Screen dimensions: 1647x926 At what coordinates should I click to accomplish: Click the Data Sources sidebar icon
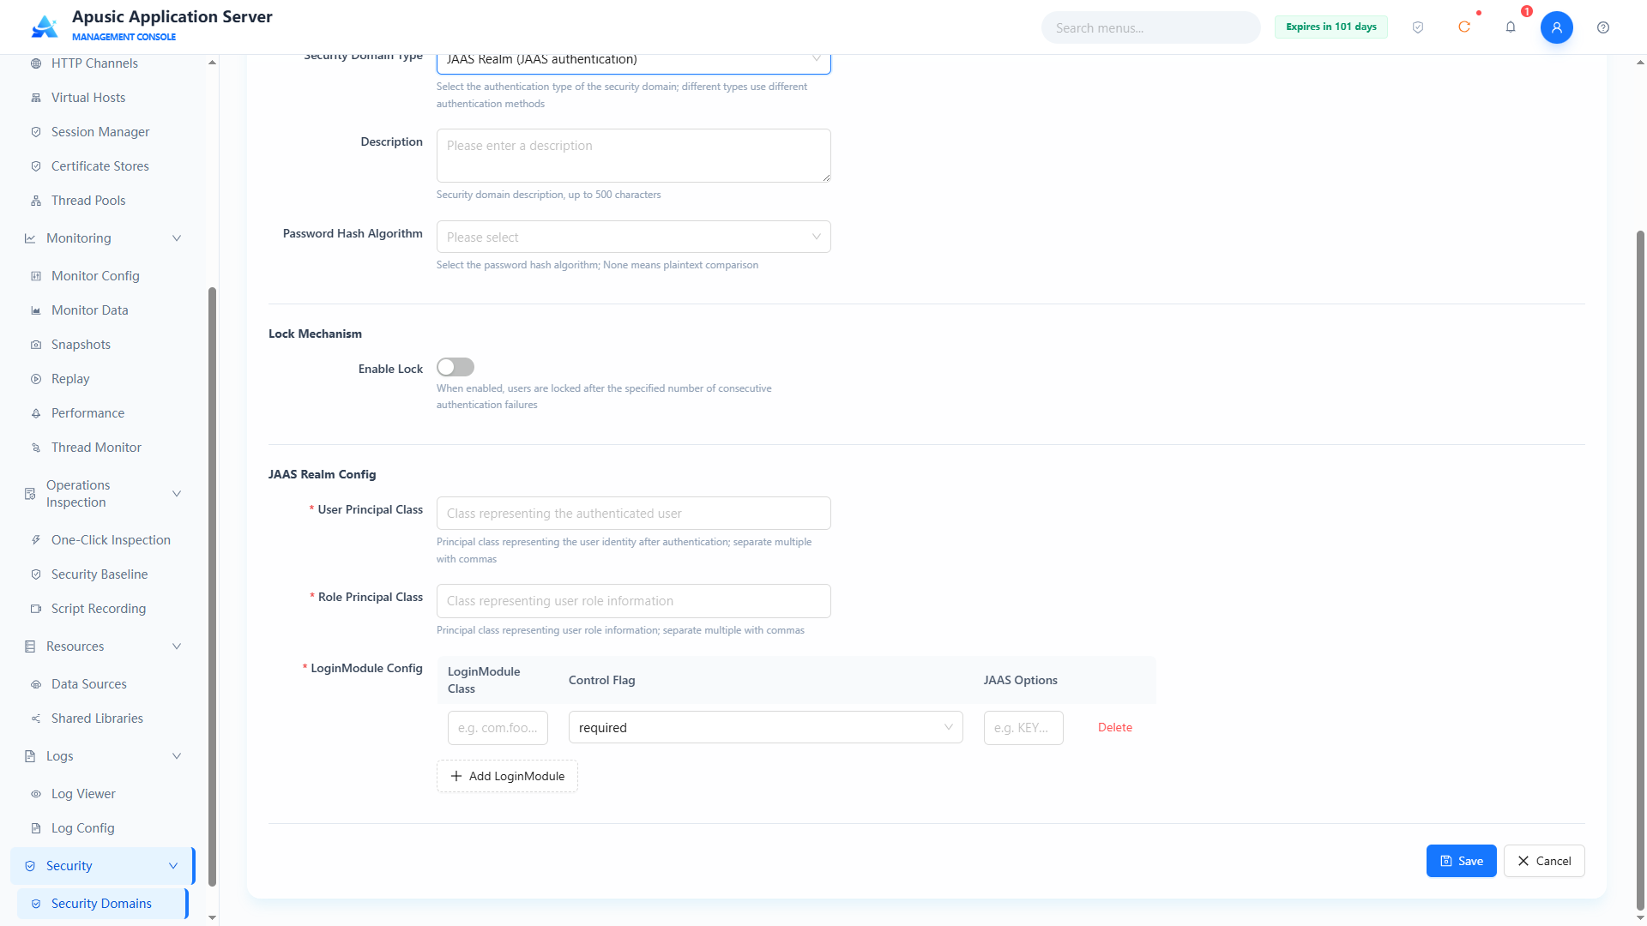pyautogui.click(x=36, y=684)
